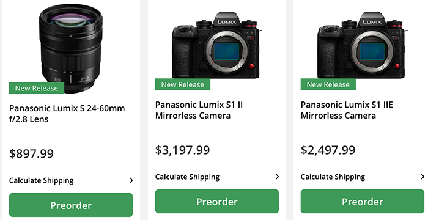Expand shipping chevron for the Lumix S1 II

278,177
